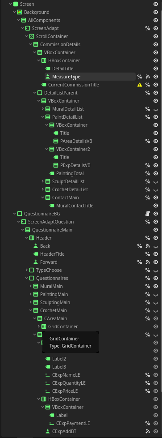The image size is (162, 438).
Task: Select the CrochetDetailList node
Action: click(x=70, y=189)
